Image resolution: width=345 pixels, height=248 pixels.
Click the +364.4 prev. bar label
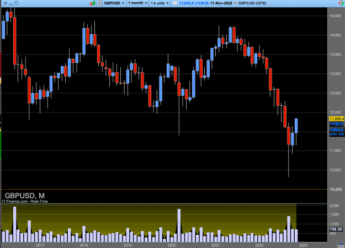337,132
